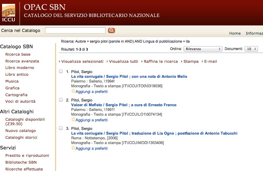Open Ricerca avanzata in sidebar
The image size is (263, 171).
(22, 61)
